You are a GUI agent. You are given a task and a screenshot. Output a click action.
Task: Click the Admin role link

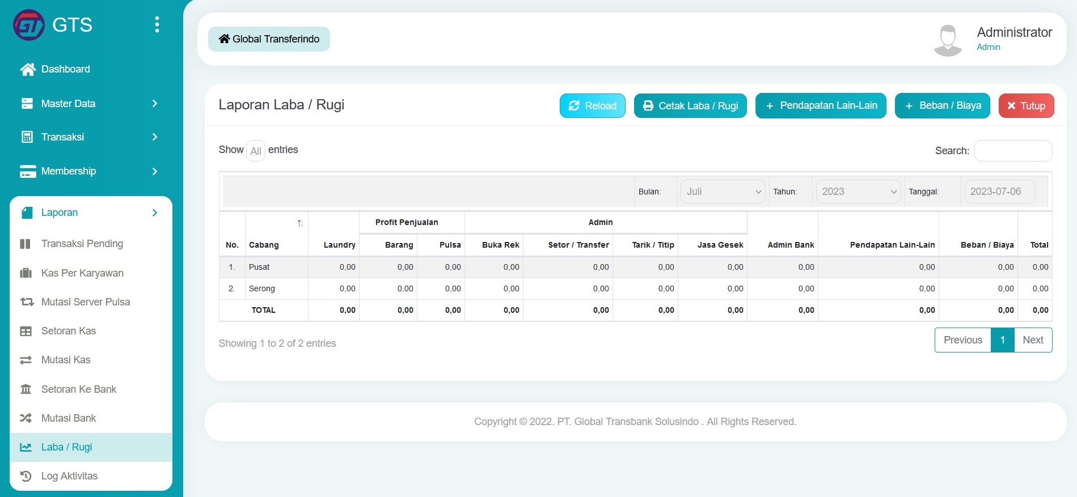click(x=989, y=48)
